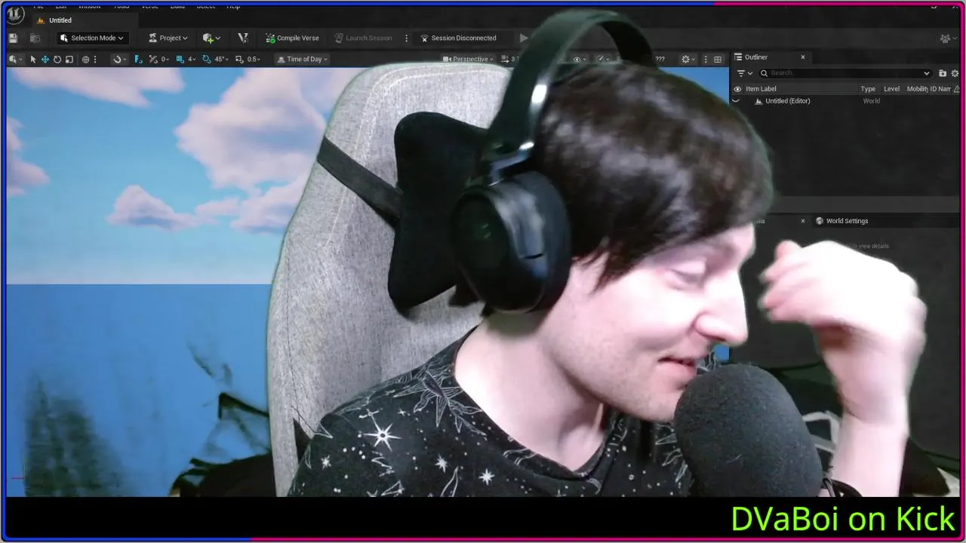Save the current level with the disk icon
The image size is (966, 543).
point(13,38)
